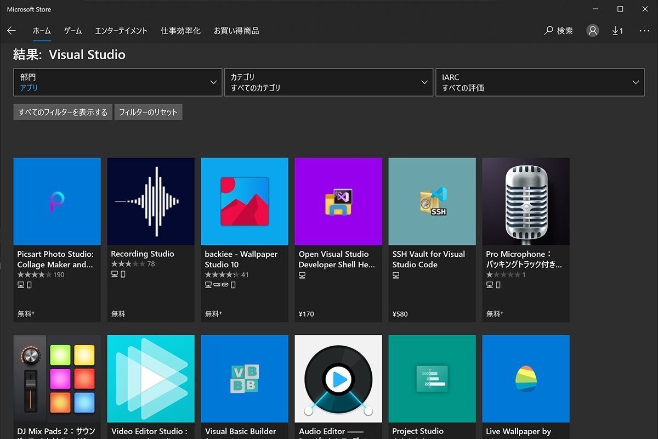Click the 無料 price under backiee

click(213, 314)
